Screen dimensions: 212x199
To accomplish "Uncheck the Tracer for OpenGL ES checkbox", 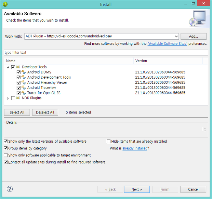I will coord(18,93).
